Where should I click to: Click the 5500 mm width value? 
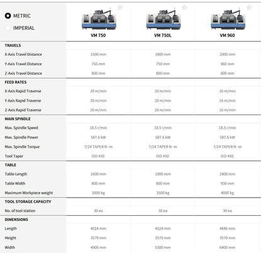[163, 247]
